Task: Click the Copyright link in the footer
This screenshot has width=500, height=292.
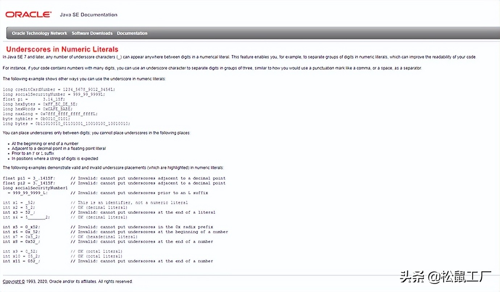Action: [x=14, y=281]
